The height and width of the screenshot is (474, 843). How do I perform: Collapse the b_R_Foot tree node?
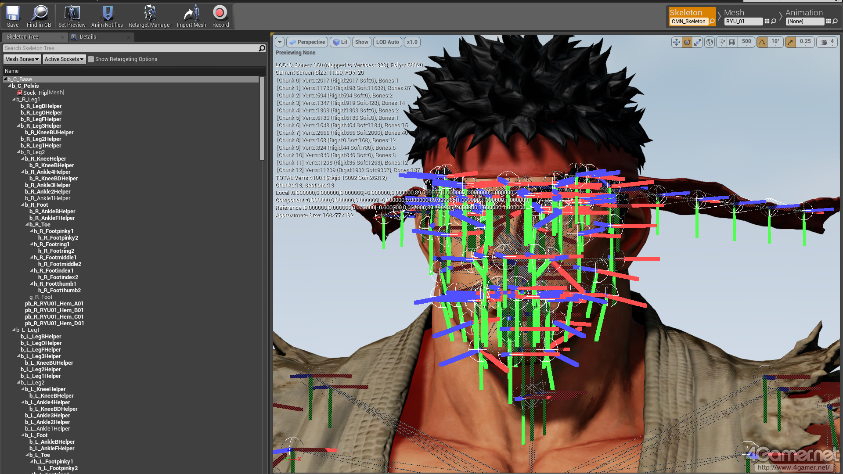pos(23,205)
